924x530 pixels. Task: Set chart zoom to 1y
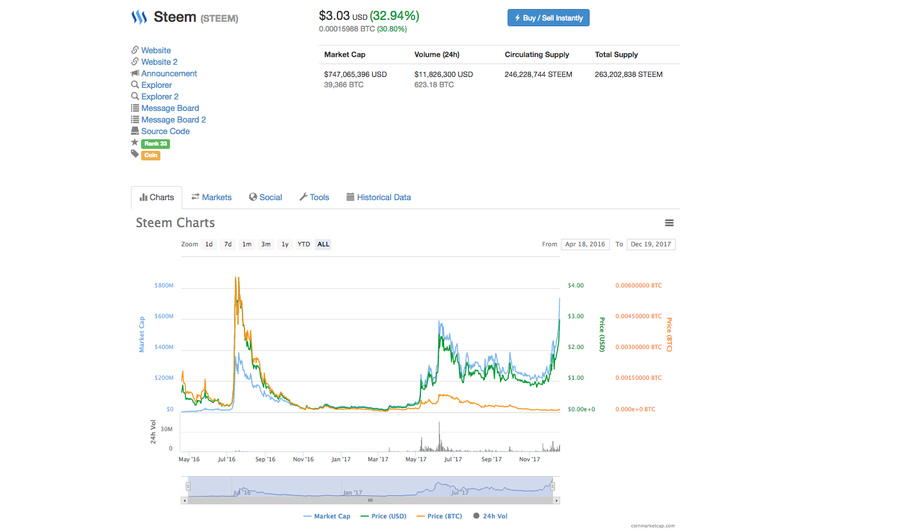click(x=285, y=244)
